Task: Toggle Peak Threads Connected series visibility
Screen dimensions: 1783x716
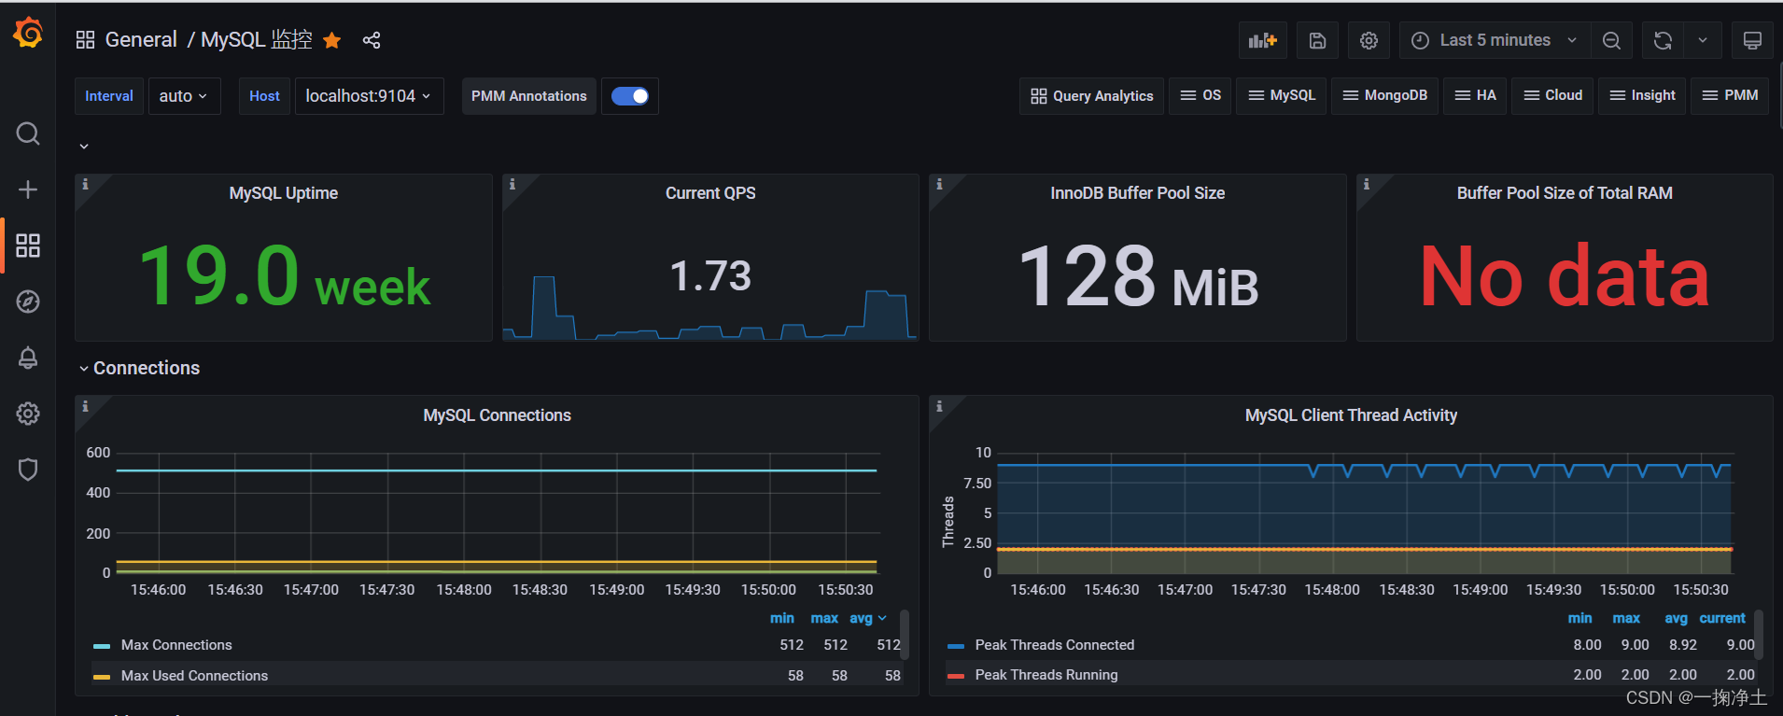Action: tap(1054, 645)
